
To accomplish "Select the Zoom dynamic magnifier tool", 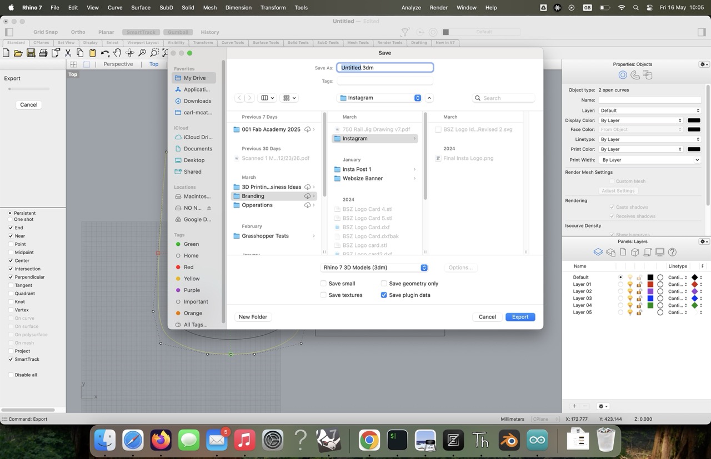I will tap(142, 53).
